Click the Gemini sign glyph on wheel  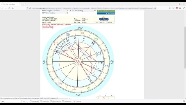coord(83,33)
